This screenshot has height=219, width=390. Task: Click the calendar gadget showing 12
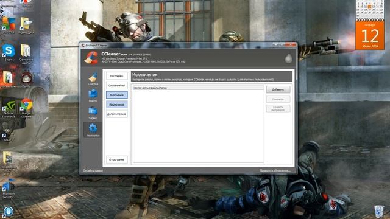[370, 36]
